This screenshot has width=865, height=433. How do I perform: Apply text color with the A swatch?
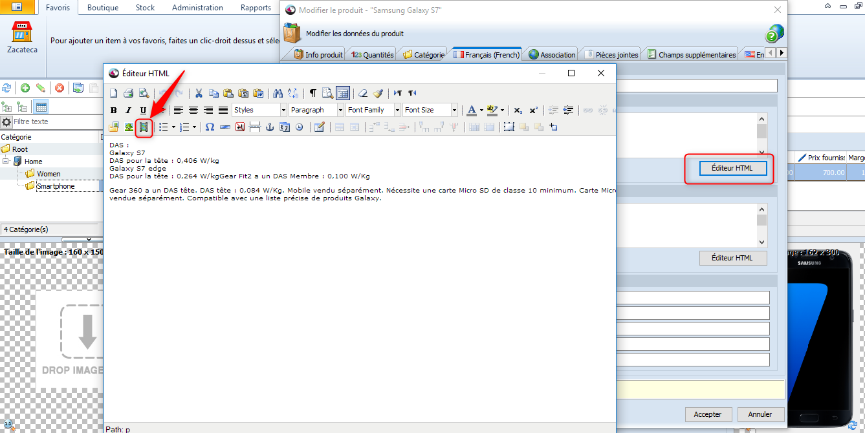pos(472,111)
